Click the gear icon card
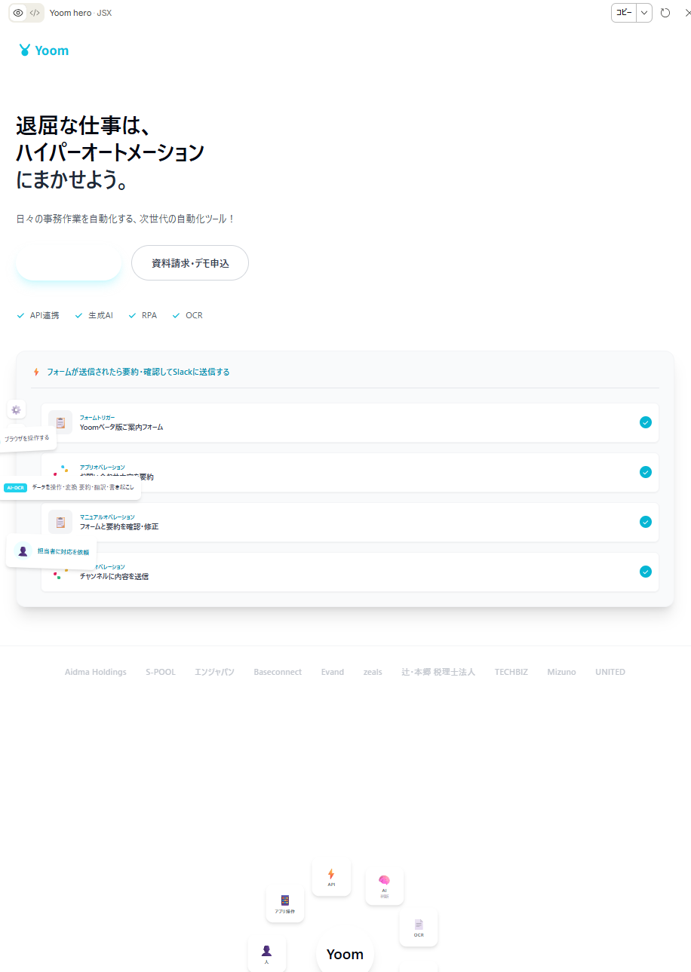The height and width of the screenshot is (972, 691). click(x=16, y=409)
